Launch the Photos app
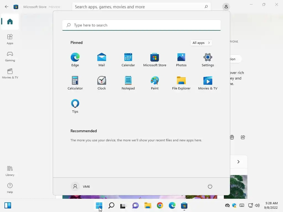Screen dimensions: 283x212 click(181, 60)
